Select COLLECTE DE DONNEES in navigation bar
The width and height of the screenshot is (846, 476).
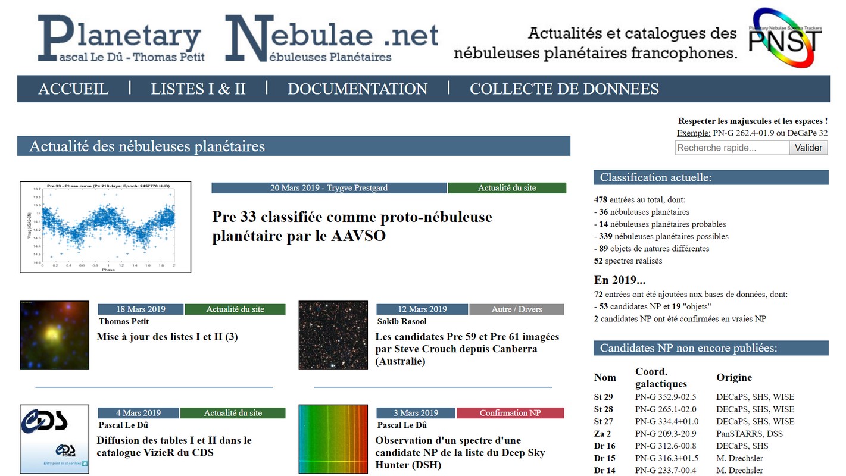pyautogui.click(x=564, y=89)
